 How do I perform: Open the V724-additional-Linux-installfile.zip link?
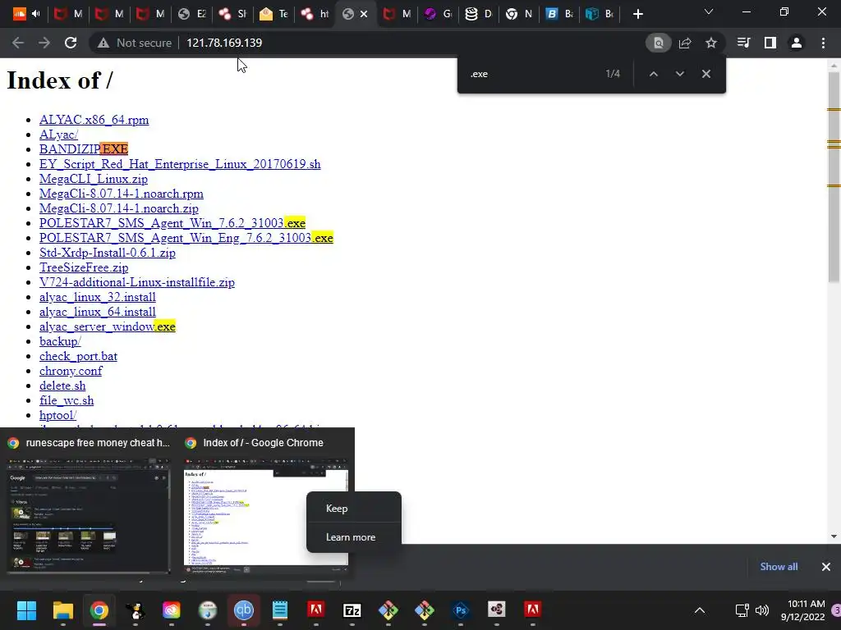pyautogui.click(x=137, y=282)
